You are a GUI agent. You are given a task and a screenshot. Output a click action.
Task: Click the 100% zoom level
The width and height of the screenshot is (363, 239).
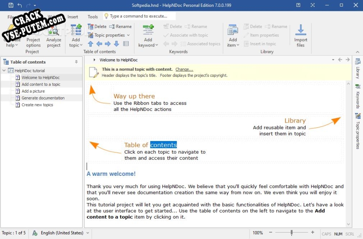[x=258, y=233]
